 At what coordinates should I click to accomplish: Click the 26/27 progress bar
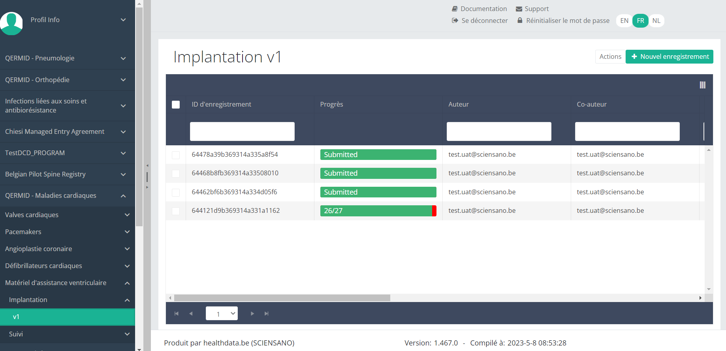point(378,211)
